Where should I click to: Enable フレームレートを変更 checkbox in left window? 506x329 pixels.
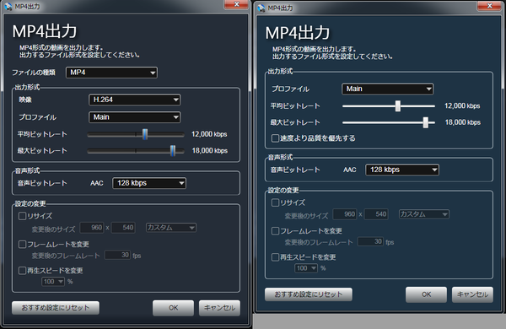tap(22, 244)
